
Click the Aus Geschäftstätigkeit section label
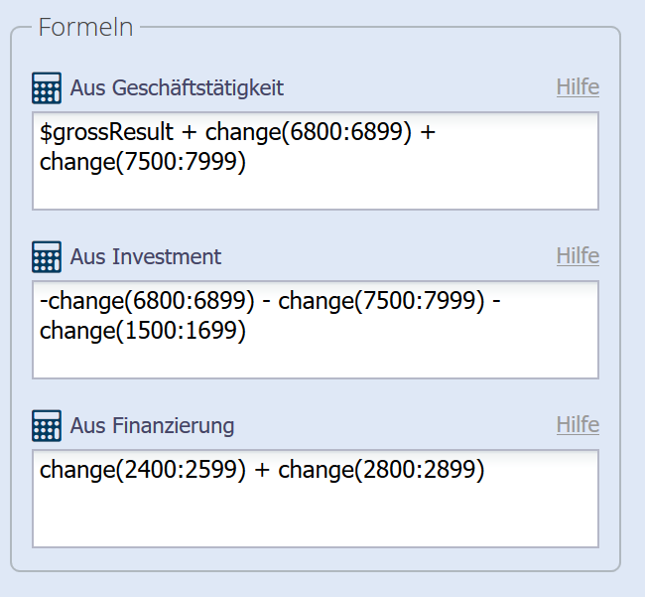(177, 88)
